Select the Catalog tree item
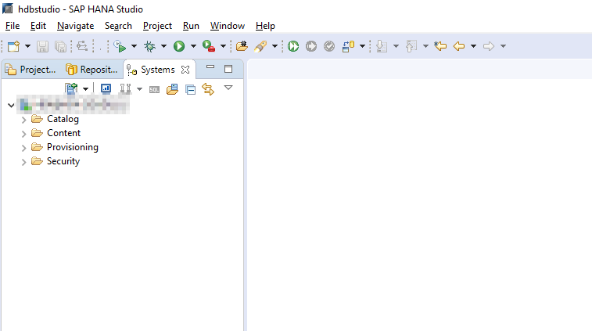 click(63, 119)
